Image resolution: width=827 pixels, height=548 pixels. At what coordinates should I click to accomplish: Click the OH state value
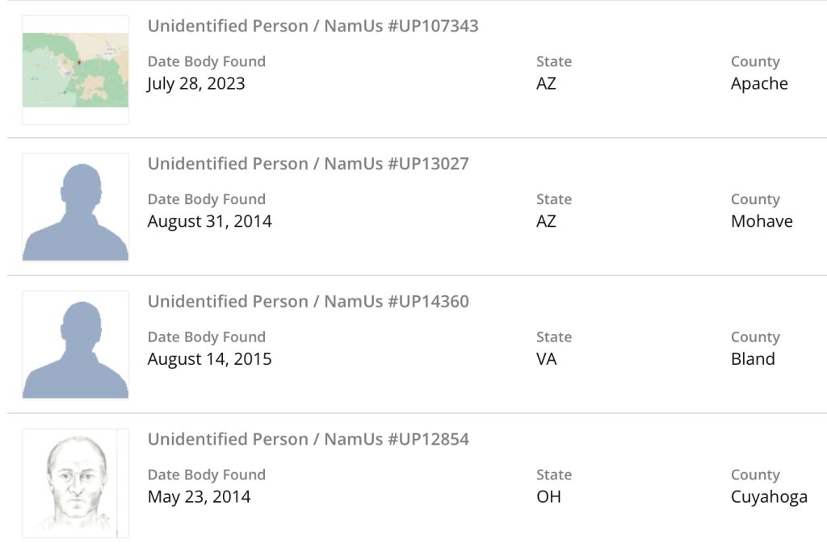pos(548,497)
